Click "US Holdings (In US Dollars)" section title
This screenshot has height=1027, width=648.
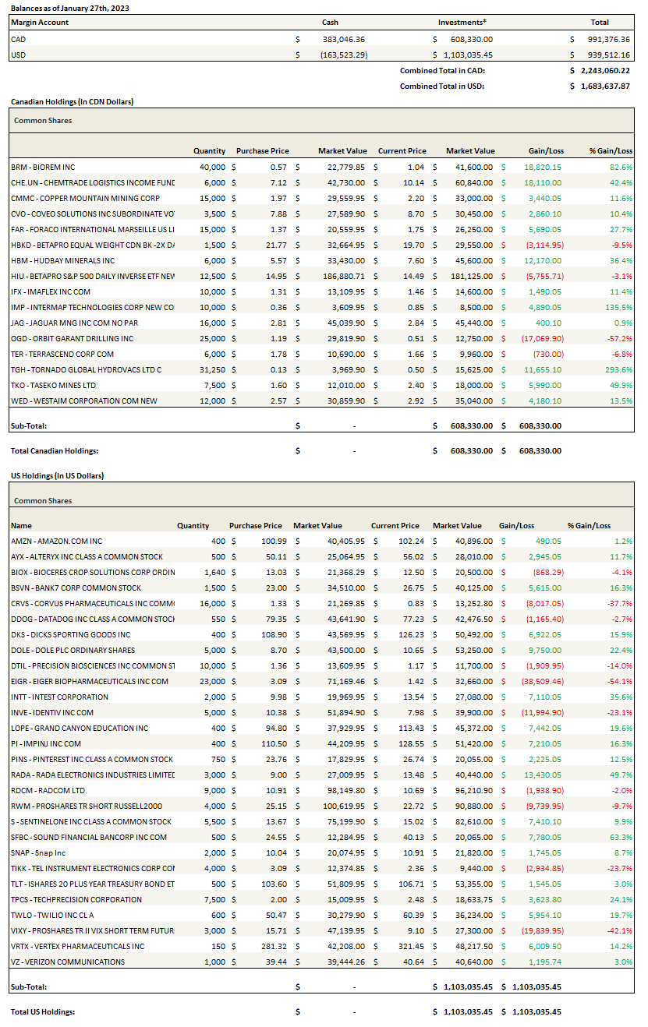point(57,475)
